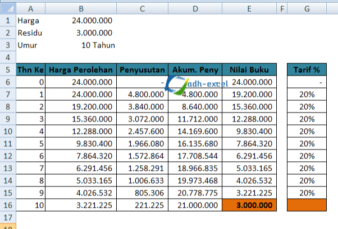Select column C header

pos(142,8)
